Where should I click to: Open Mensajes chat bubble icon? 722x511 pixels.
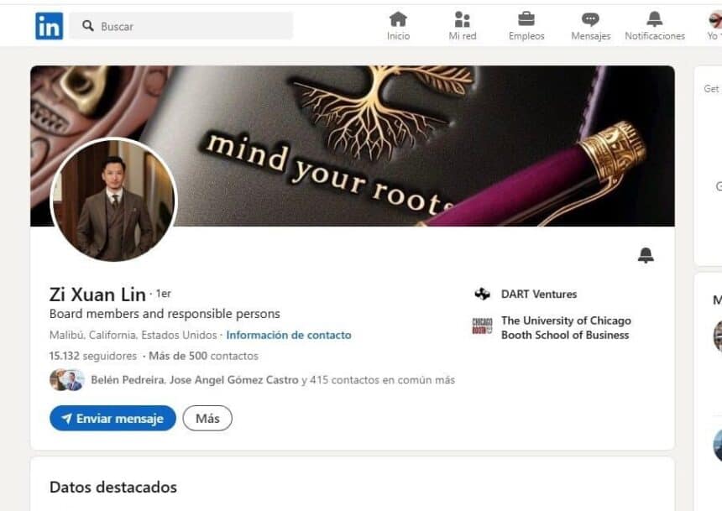click(x=590, y=19)
